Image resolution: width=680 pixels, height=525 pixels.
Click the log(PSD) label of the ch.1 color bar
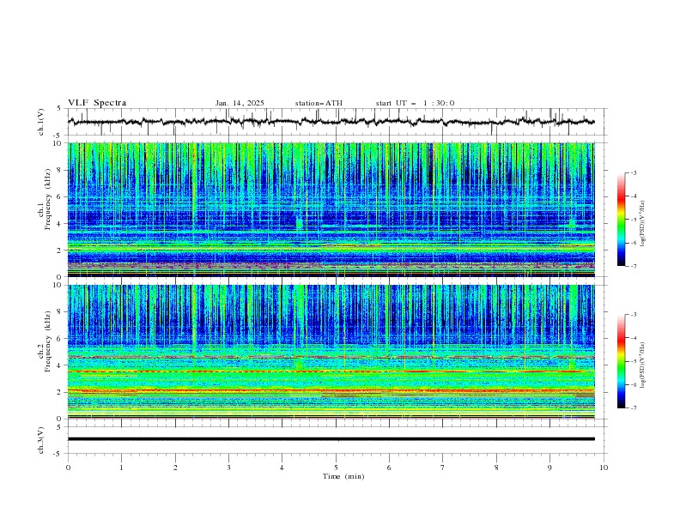point(642,223)
